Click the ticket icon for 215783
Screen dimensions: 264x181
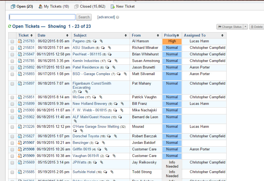click(x=20, y=41)
